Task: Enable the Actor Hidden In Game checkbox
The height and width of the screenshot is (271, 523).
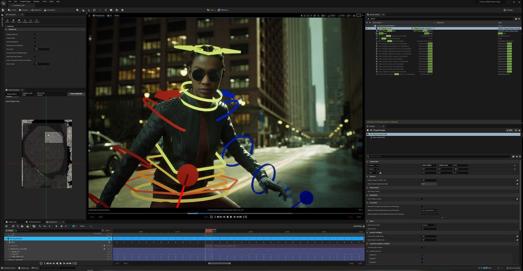Action: pos(422,199)
